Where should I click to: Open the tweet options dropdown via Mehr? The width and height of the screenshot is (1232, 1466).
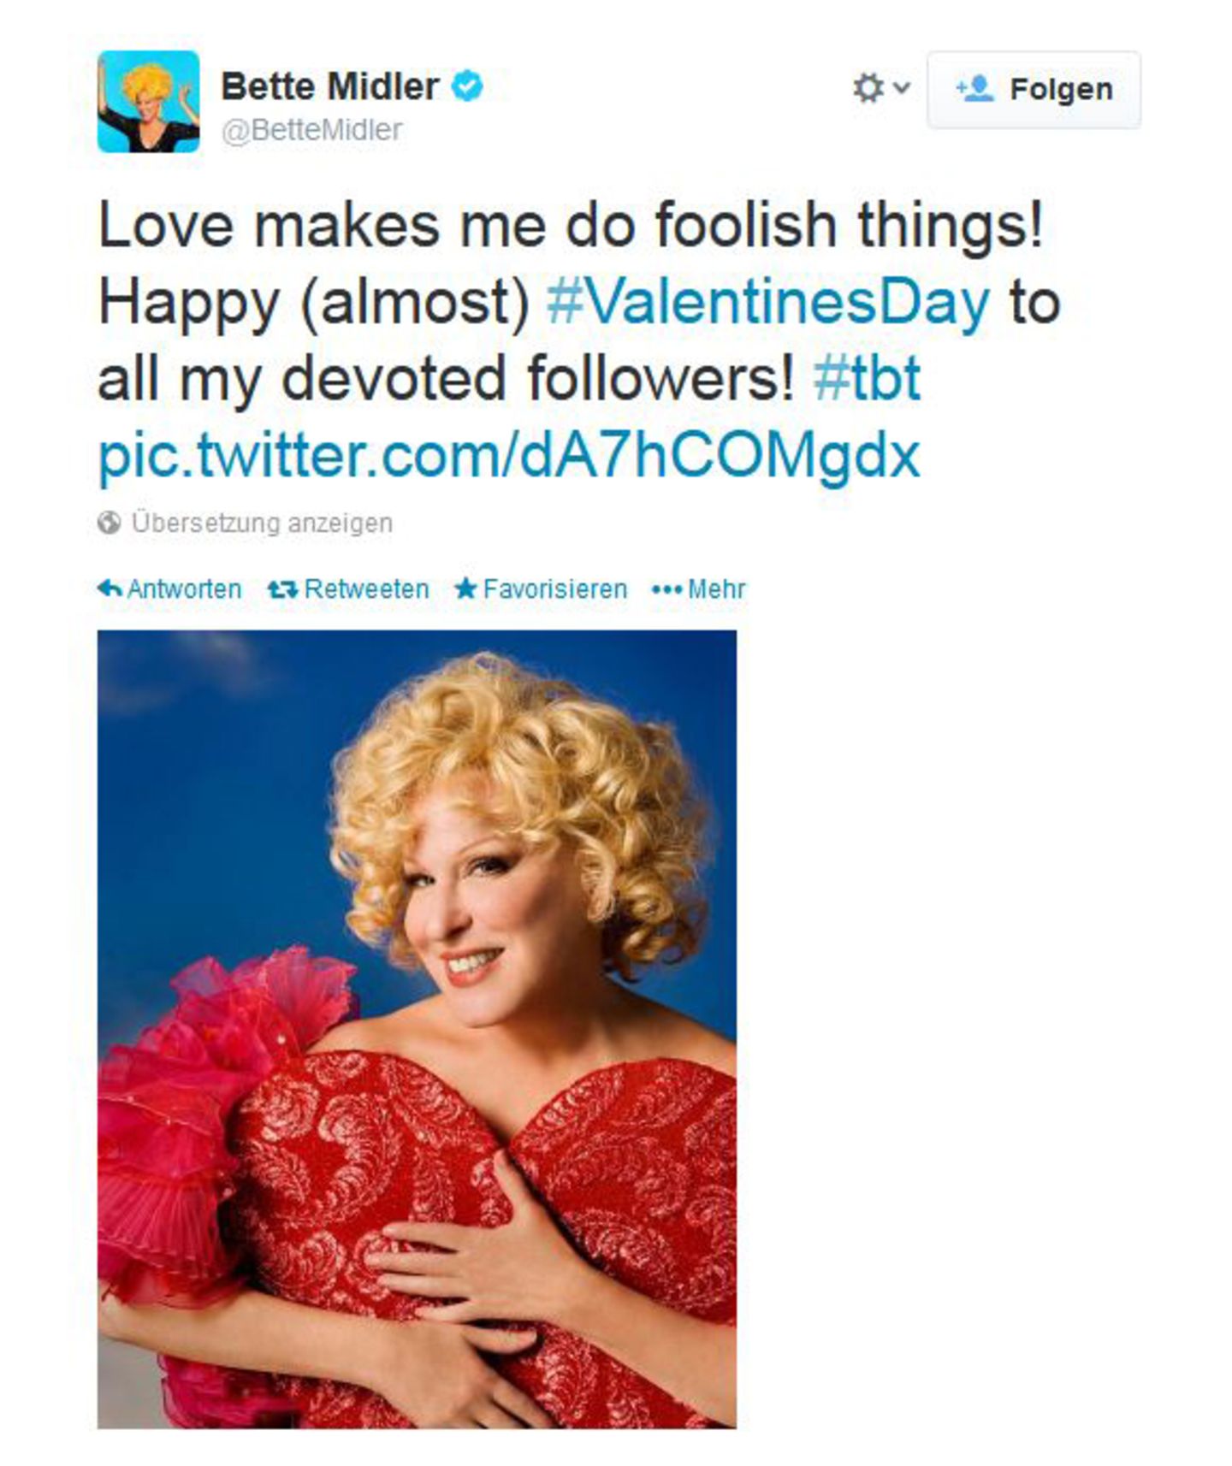[x=715, y=587]
